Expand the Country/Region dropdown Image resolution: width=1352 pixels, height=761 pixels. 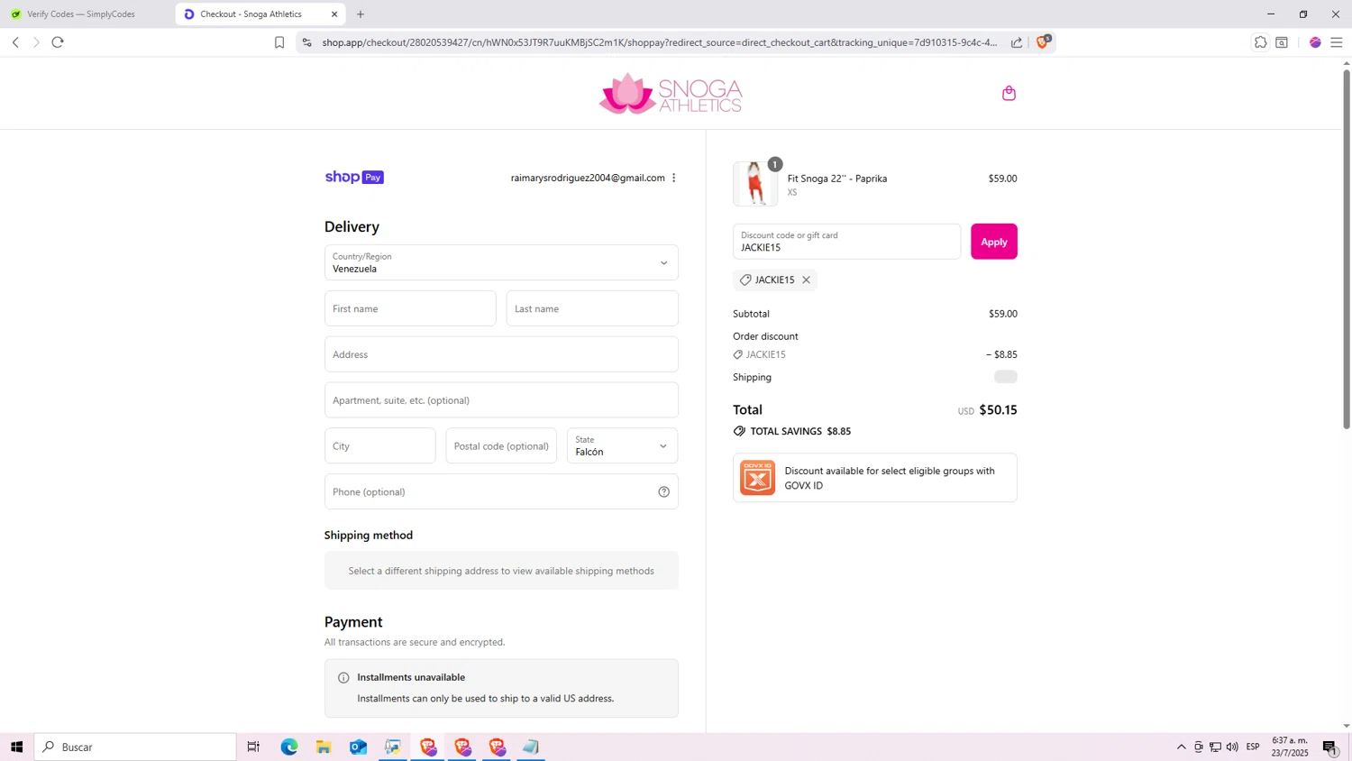(x=501, y=262)
